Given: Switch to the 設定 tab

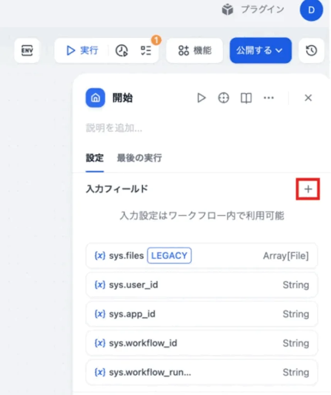Looking at the screenshot, I should [x=95, y=158].
